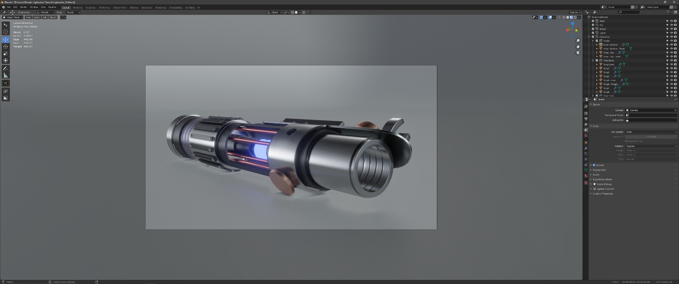Open the Modifier properties wrench tab
The height and width of the screenshot is (284, 679).
[x=586, y=148]
